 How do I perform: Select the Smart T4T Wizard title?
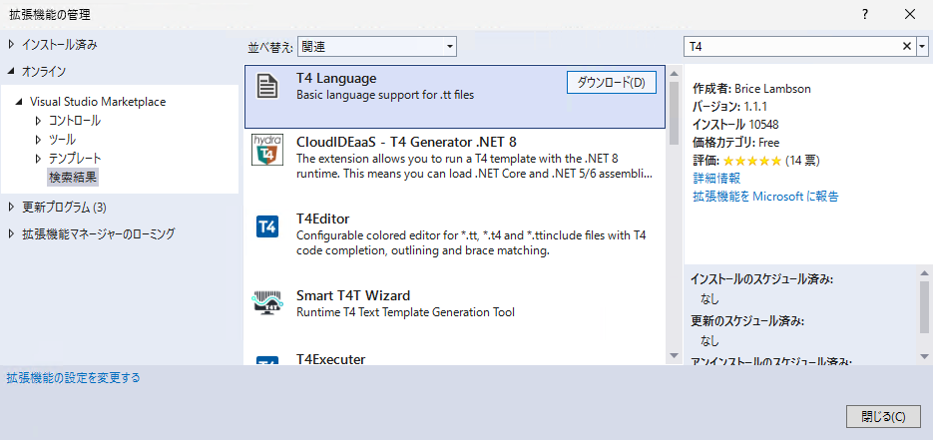coord(353,295)
